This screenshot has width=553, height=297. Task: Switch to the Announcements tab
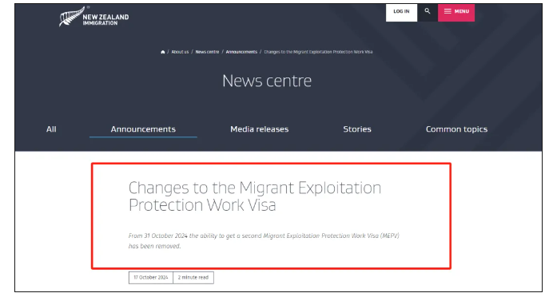click(143, 129)
